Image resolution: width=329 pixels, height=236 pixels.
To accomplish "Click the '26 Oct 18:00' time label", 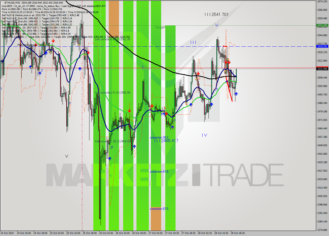I will pos(139,233).
